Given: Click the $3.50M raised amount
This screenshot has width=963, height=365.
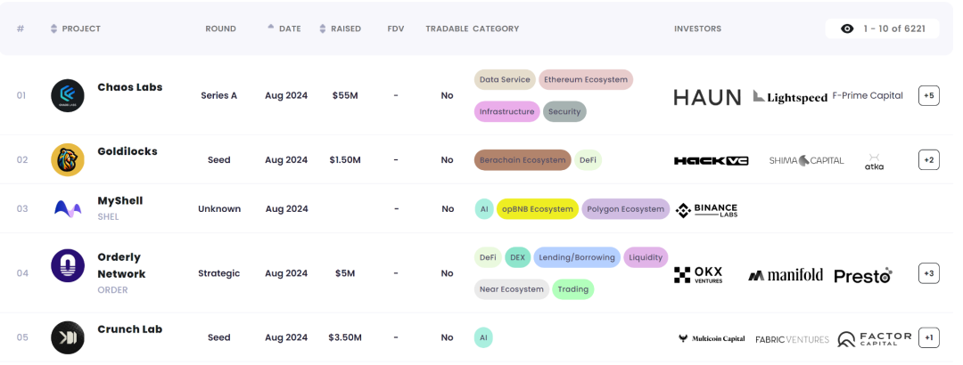Looking at the screenshot, I should [x=345, y=337].
